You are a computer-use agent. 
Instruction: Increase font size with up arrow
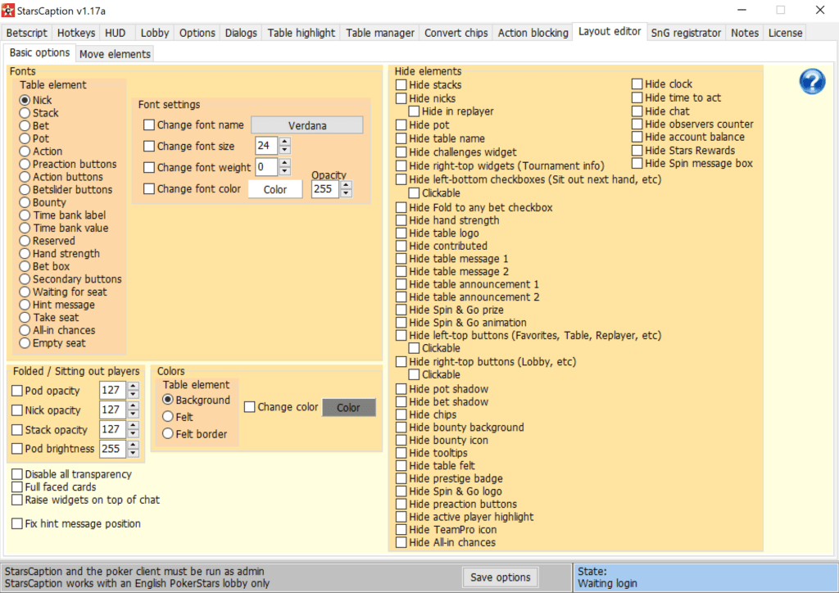[x=285, y=142]
